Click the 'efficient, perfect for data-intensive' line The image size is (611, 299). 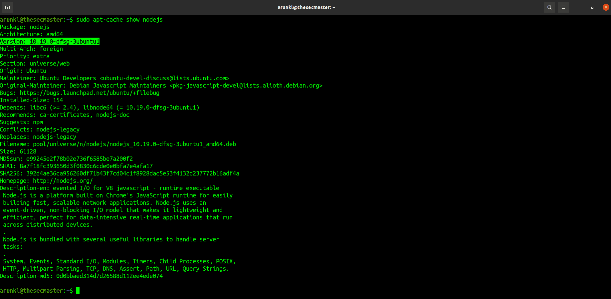[x=118, y=217]
